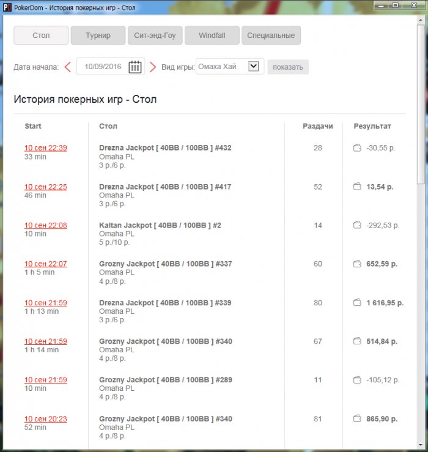Screen dimensions: 428x452
Task: Open 10 сен 21:59 link for Grozny #340, 67 hands
Action: pyautogui.click(x=45, y=341)
